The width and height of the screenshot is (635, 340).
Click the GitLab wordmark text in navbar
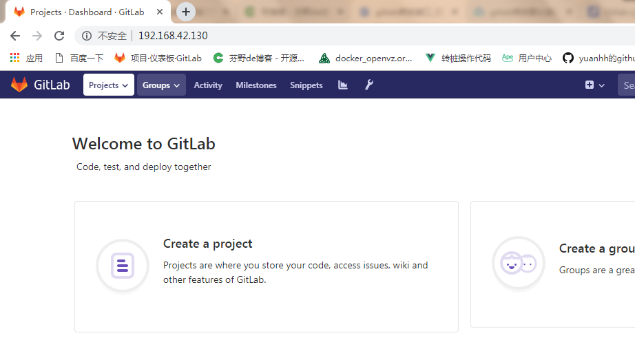click(x=52, y=85)
